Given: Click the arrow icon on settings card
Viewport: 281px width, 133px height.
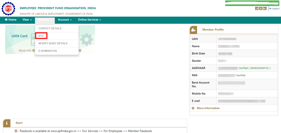Looking at the screenshot, I should point(80,51).
